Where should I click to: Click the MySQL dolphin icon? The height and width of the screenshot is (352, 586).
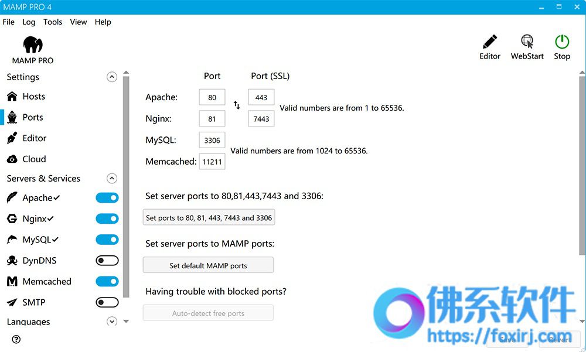tap(12, 240)
